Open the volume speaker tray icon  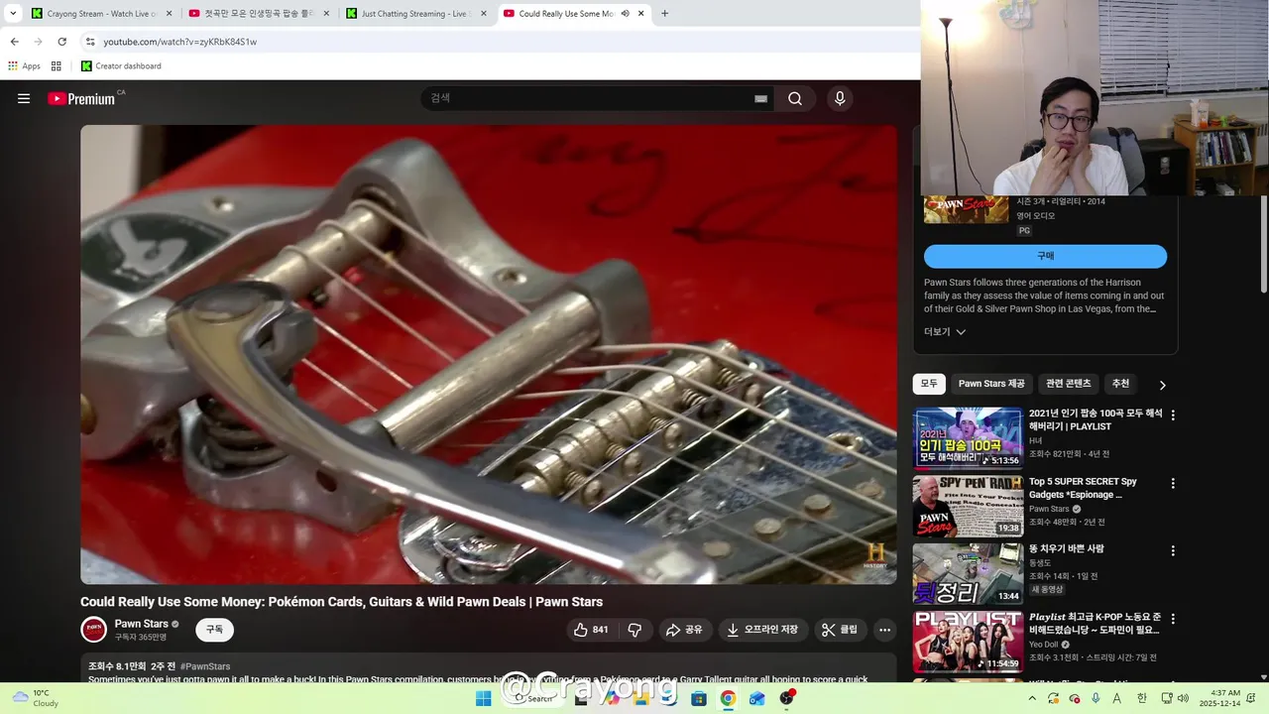pos(1183,698)
